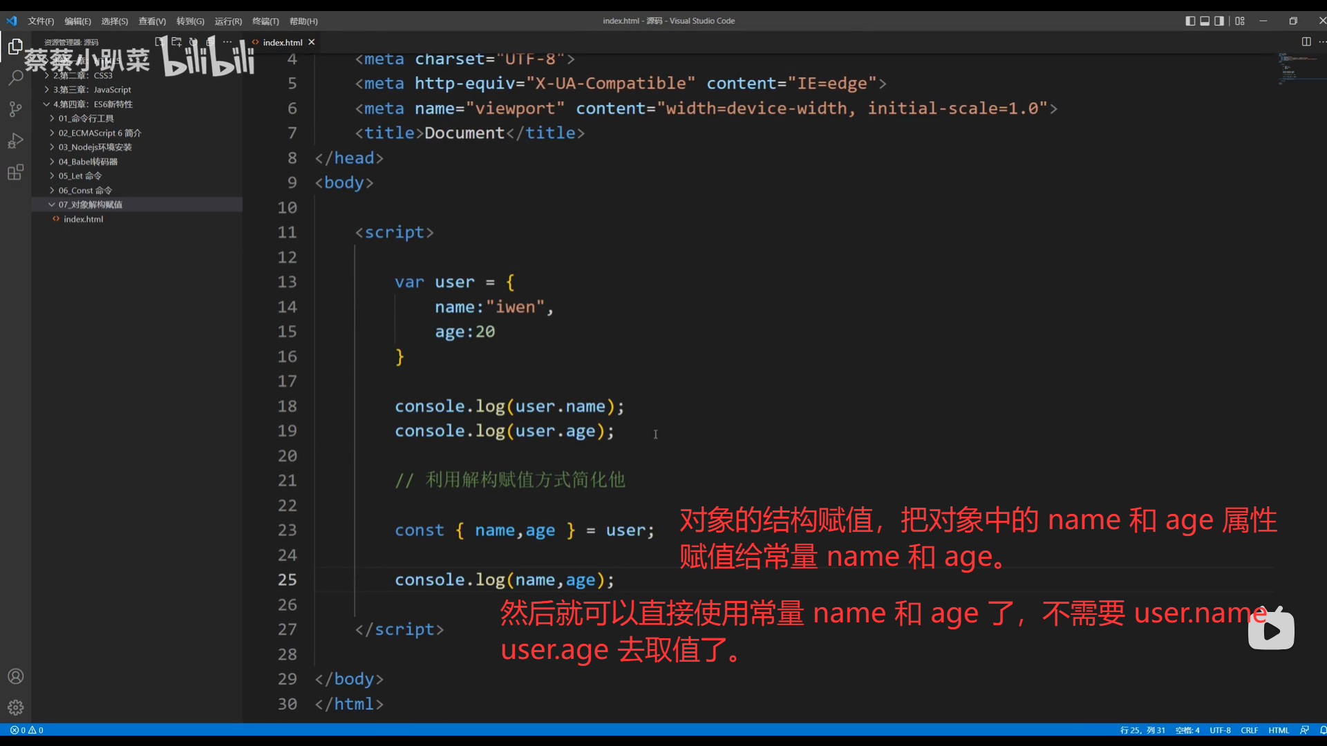
Task: Toggle the bottom panel visibility
Action: [x=1205, y=21]
